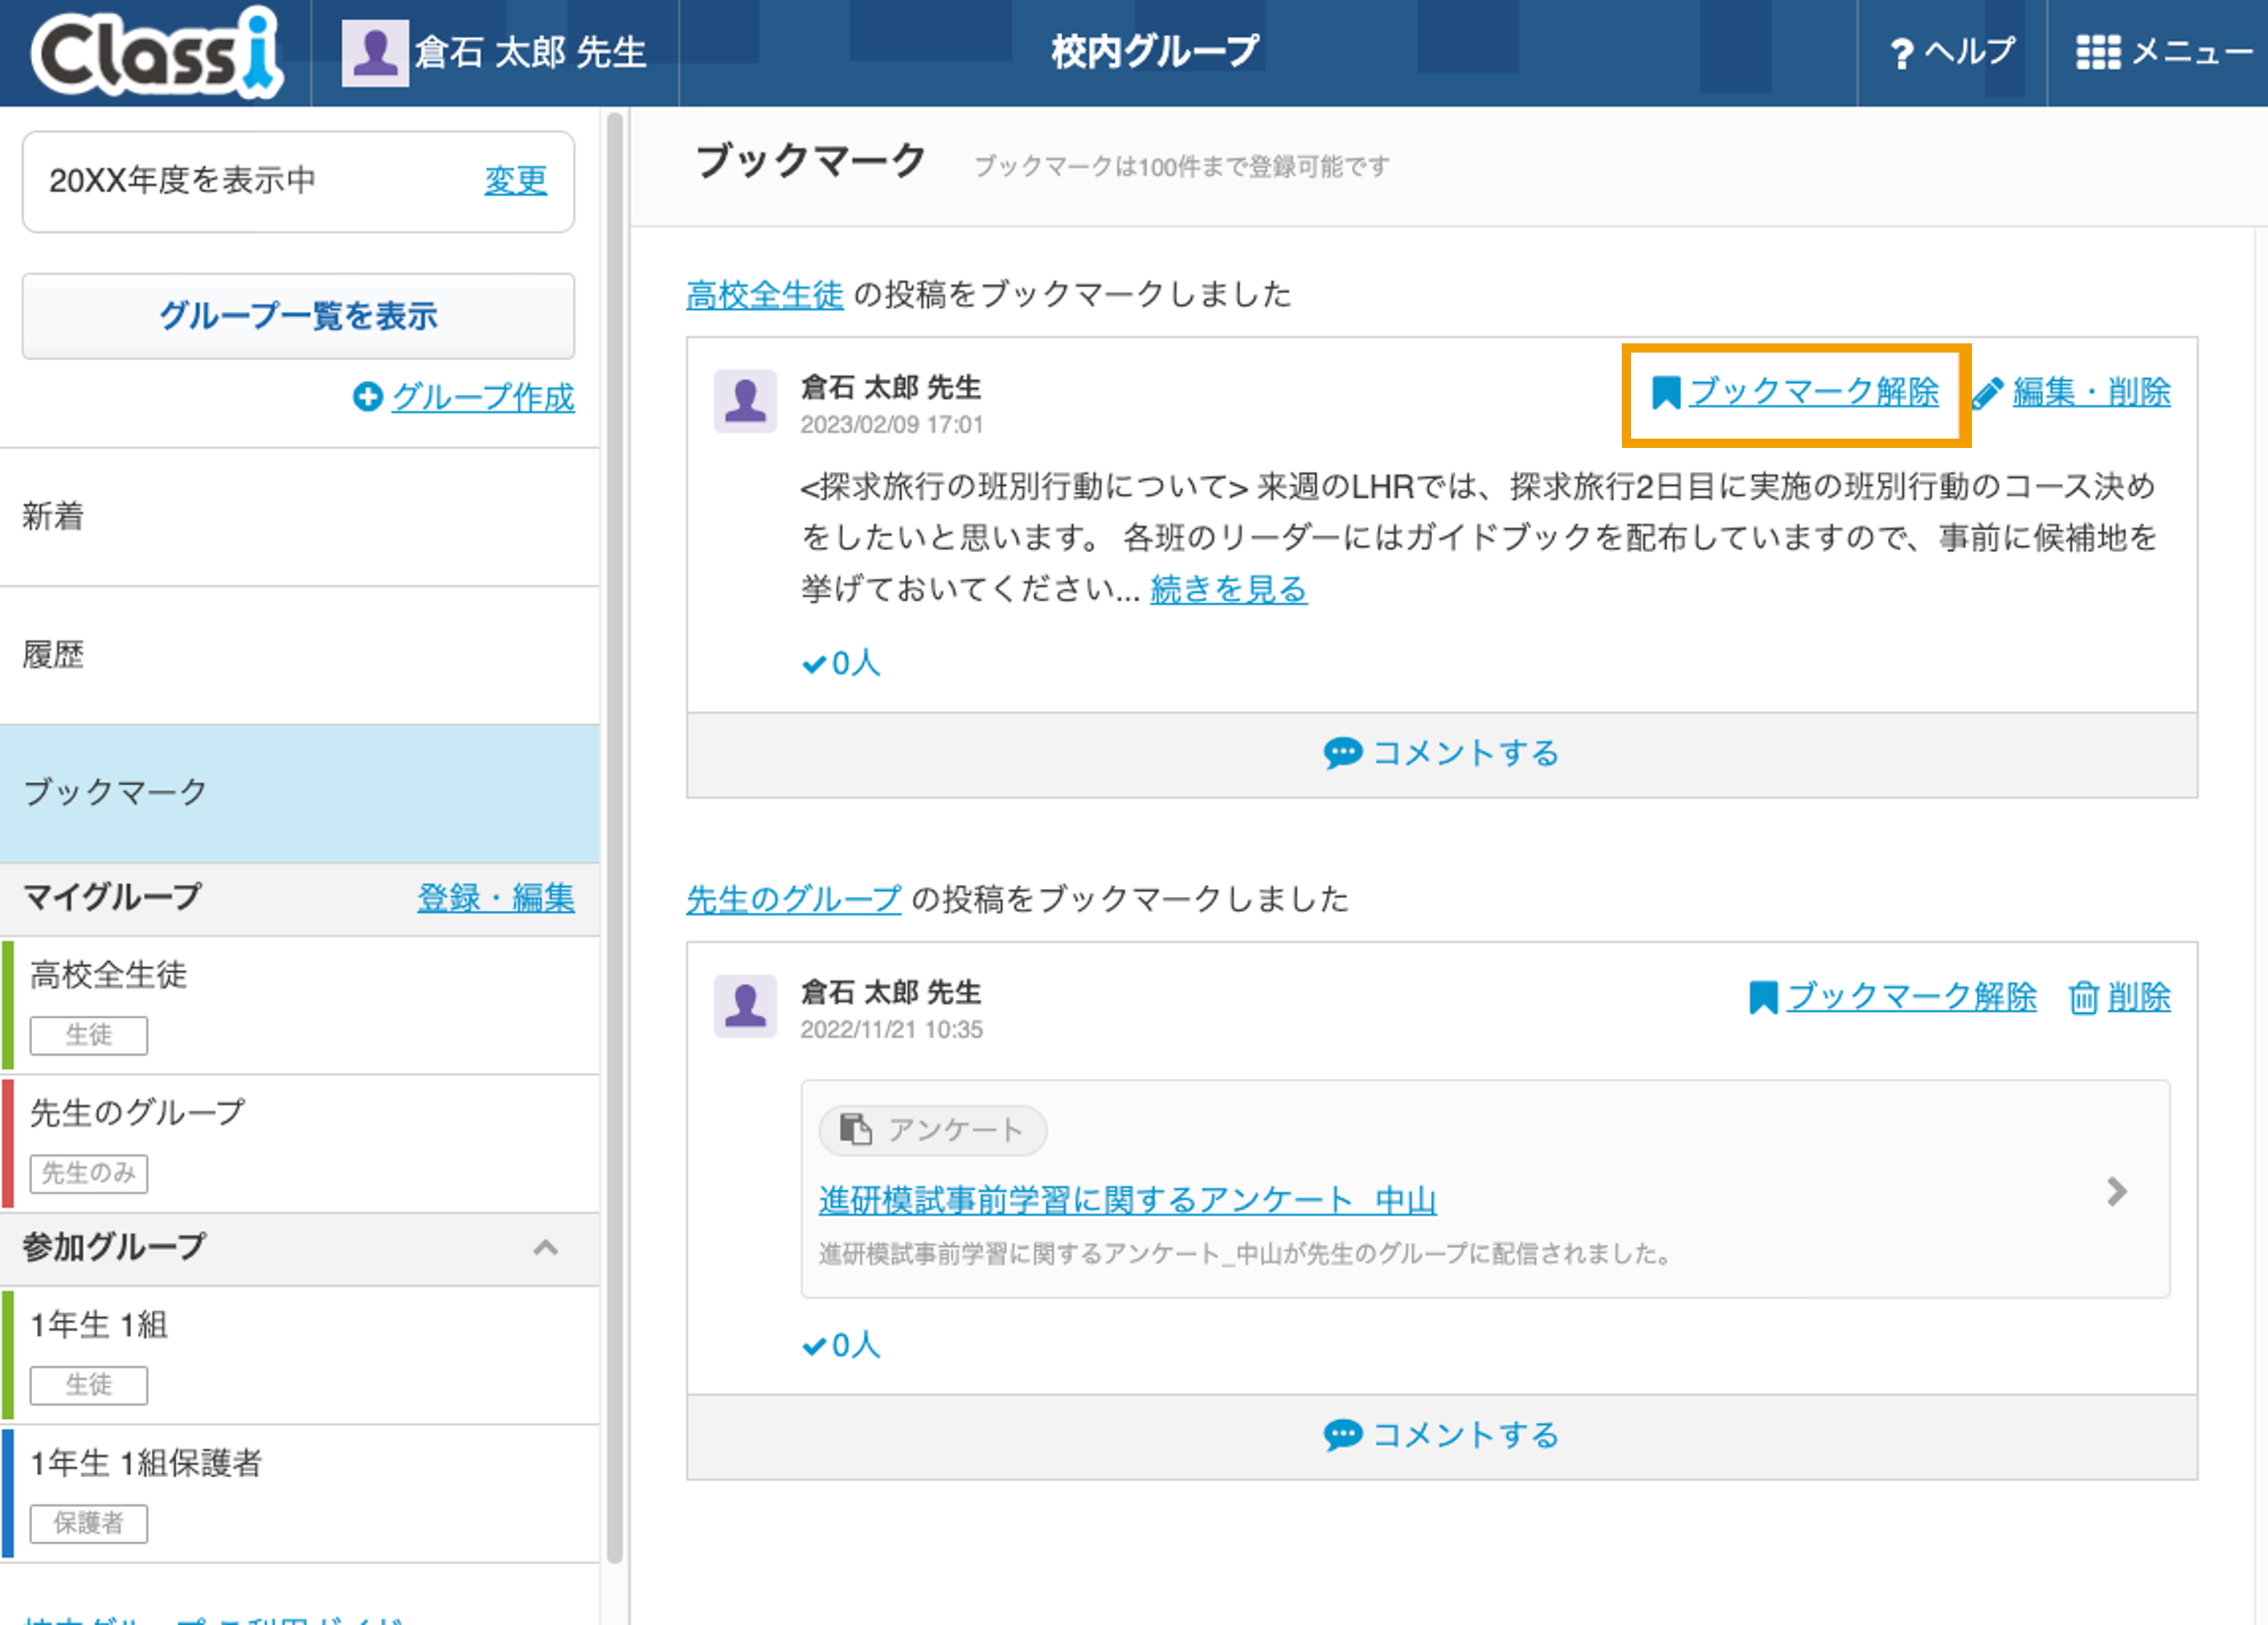Click the avatar on the 2023/02/09 post

click(745, 401)
